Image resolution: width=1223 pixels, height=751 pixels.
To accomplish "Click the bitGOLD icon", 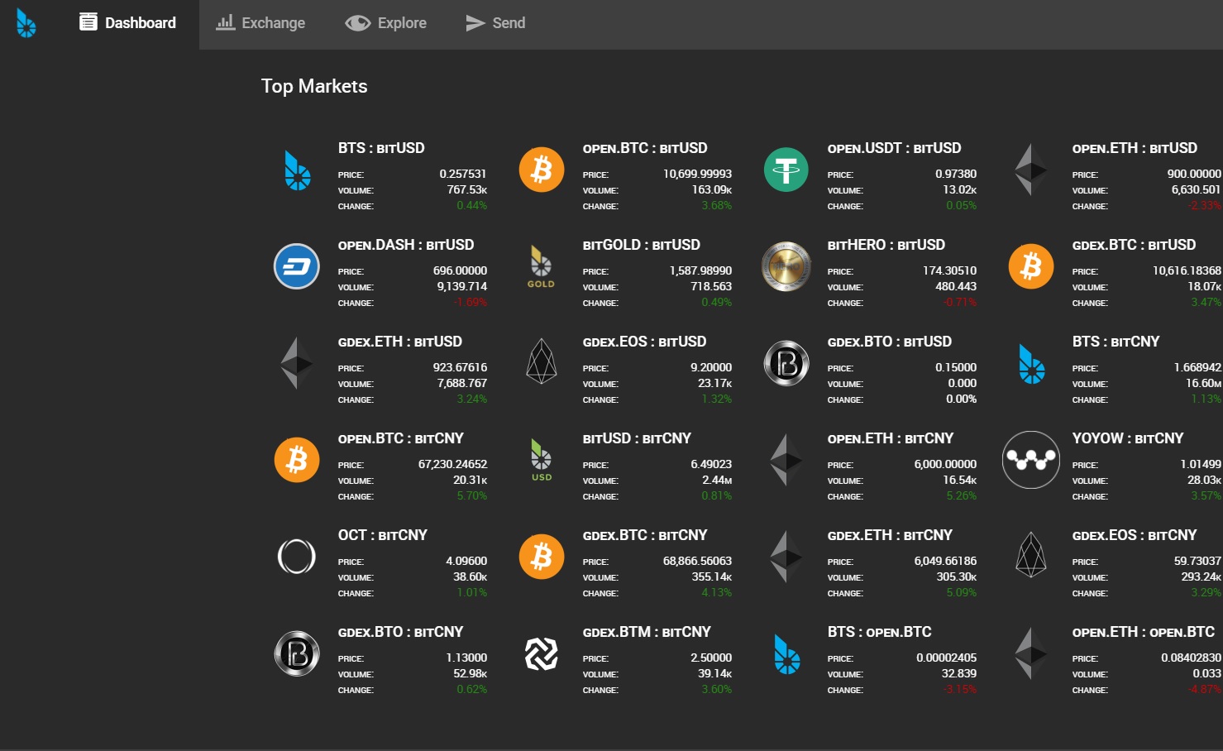I will pos(542,266).
